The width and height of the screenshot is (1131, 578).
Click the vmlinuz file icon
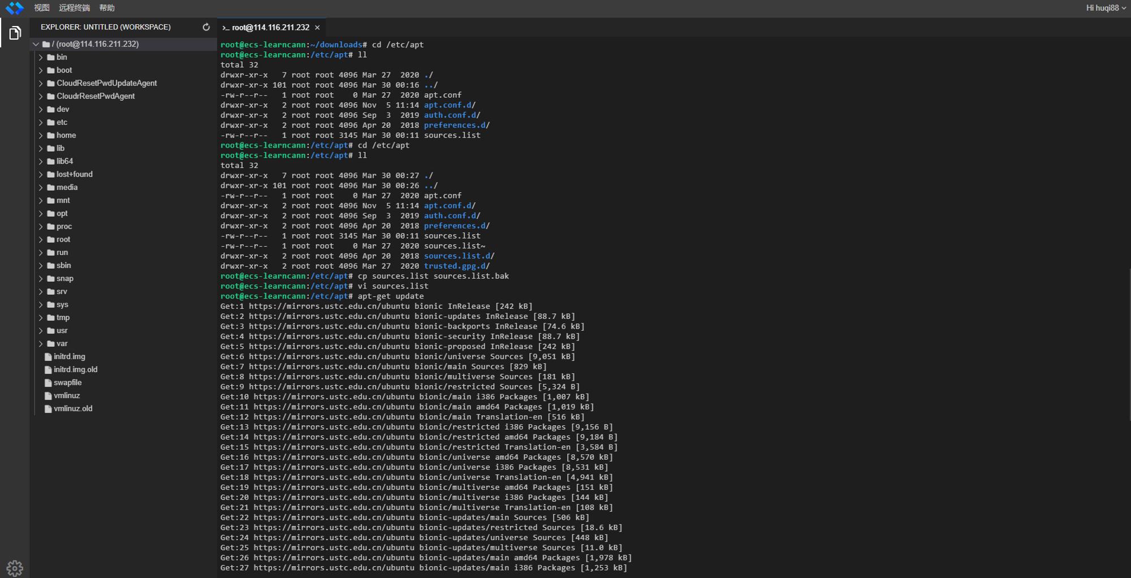click(48, 396)
